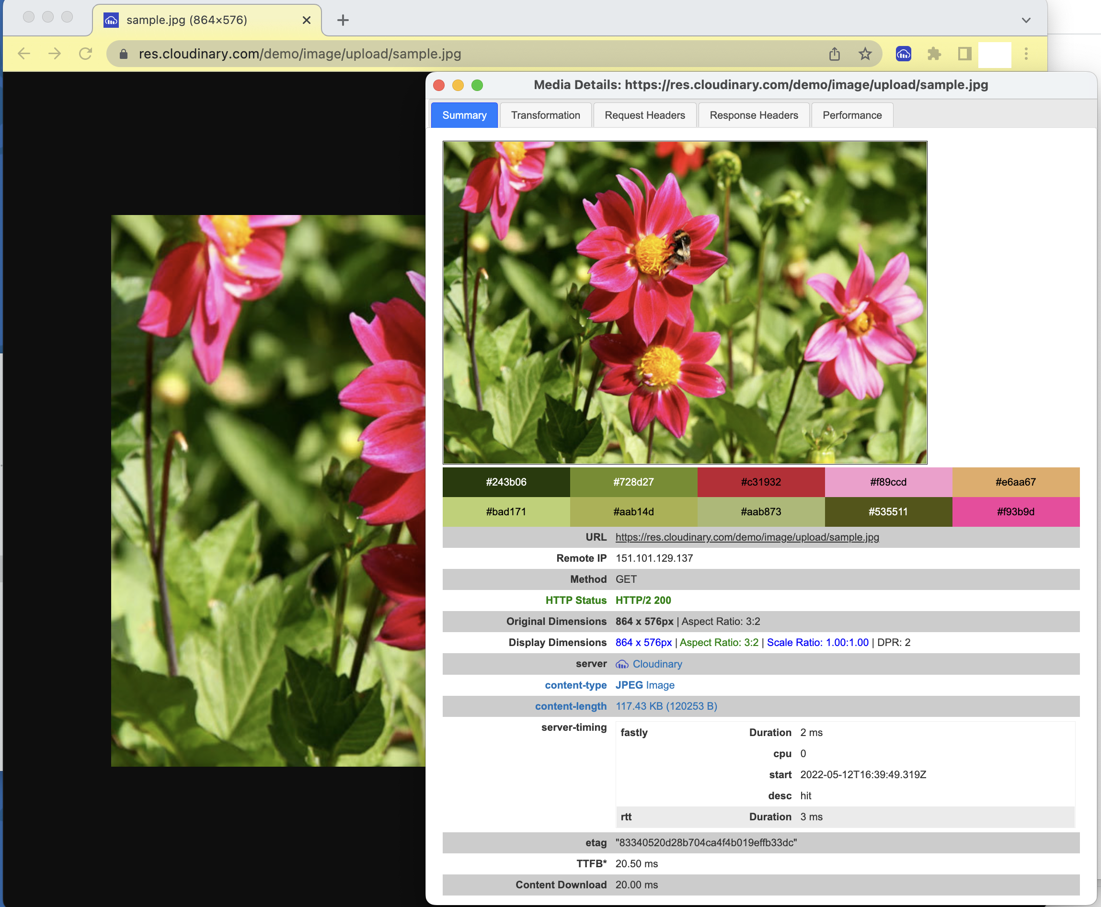The width and height of the screenshot is (1101, 907).
Task: Click the browser forward navigation arrow
Action: (54, 54)
